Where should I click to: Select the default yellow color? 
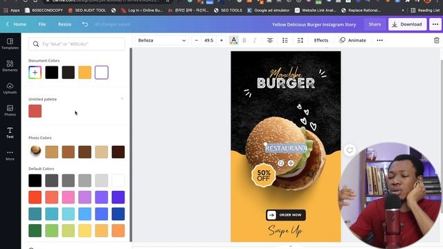point(84,230)
